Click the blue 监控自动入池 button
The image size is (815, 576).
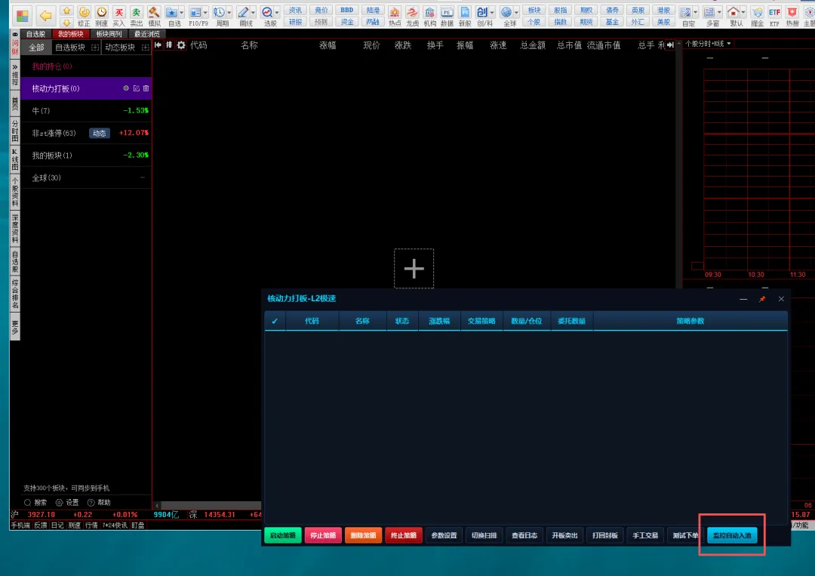click(732, 535)
